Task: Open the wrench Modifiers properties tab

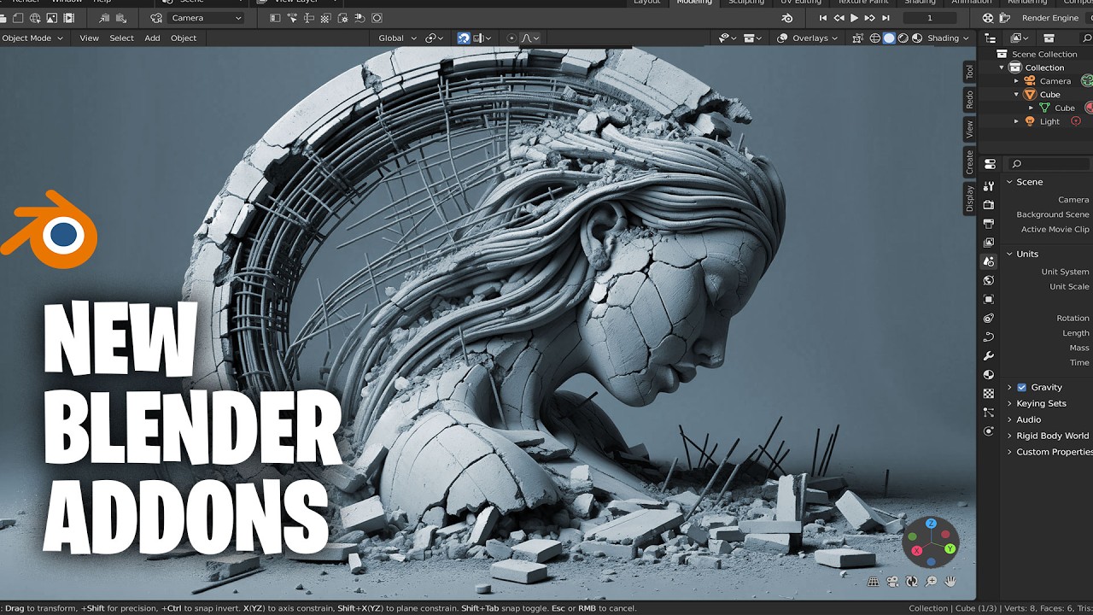Action: coord(989,355)
